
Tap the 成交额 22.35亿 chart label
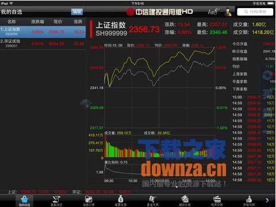157,133
